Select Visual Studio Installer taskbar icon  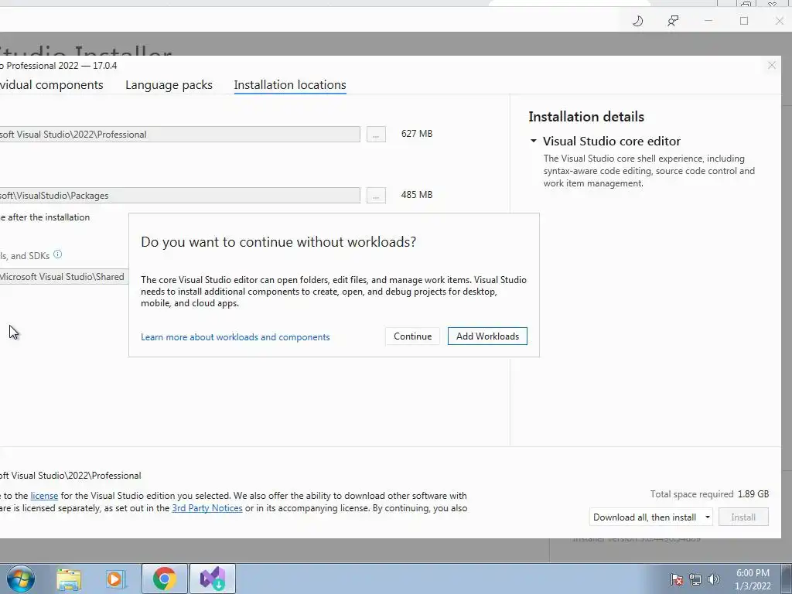tap(212, 579)
